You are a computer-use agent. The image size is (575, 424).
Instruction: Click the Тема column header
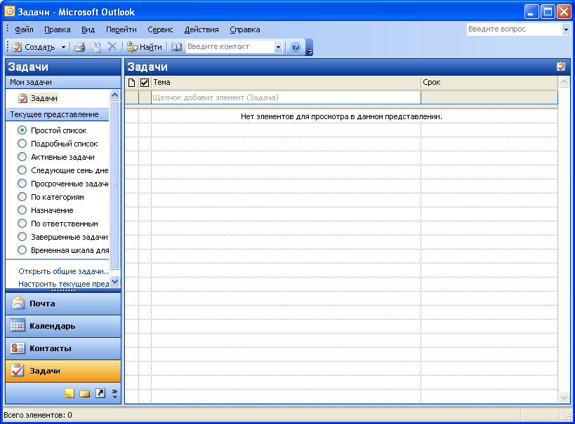(x=286, y=83)
